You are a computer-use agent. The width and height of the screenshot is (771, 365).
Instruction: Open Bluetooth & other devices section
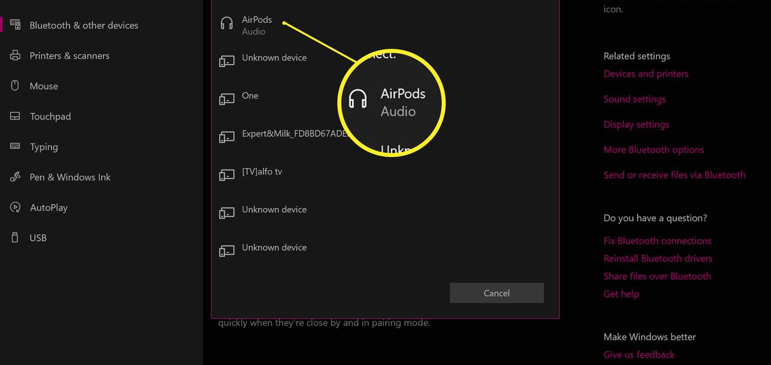tap(84, 25)
